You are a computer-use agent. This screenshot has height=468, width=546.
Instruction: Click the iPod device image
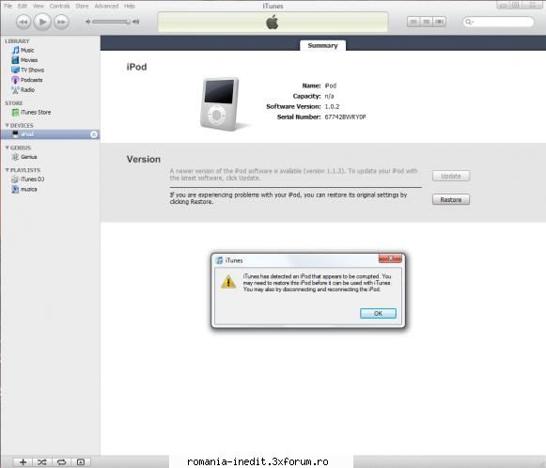221,103
